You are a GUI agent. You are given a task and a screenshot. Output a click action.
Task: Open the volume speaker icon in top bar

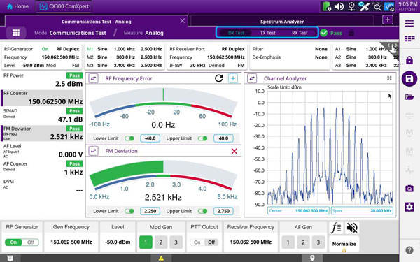[x=339, y=6]
